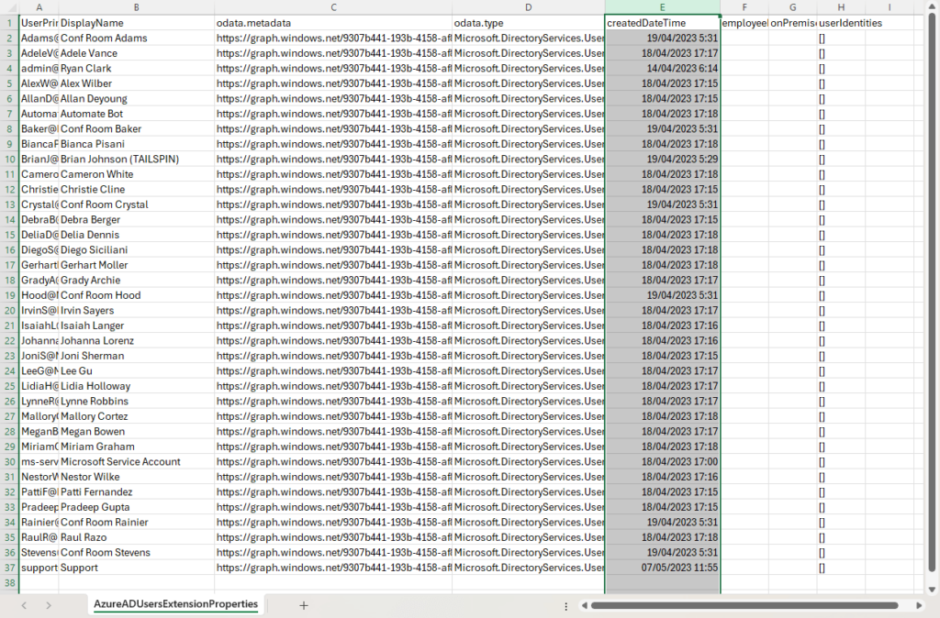Click vertical scrollbar down arrow
940x618 pixels.
932,590
